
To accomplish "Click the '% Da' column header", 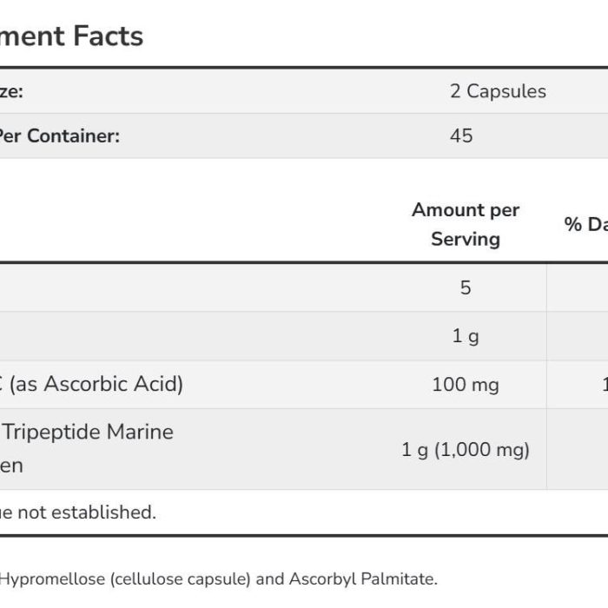I will [x=586, y=224].
